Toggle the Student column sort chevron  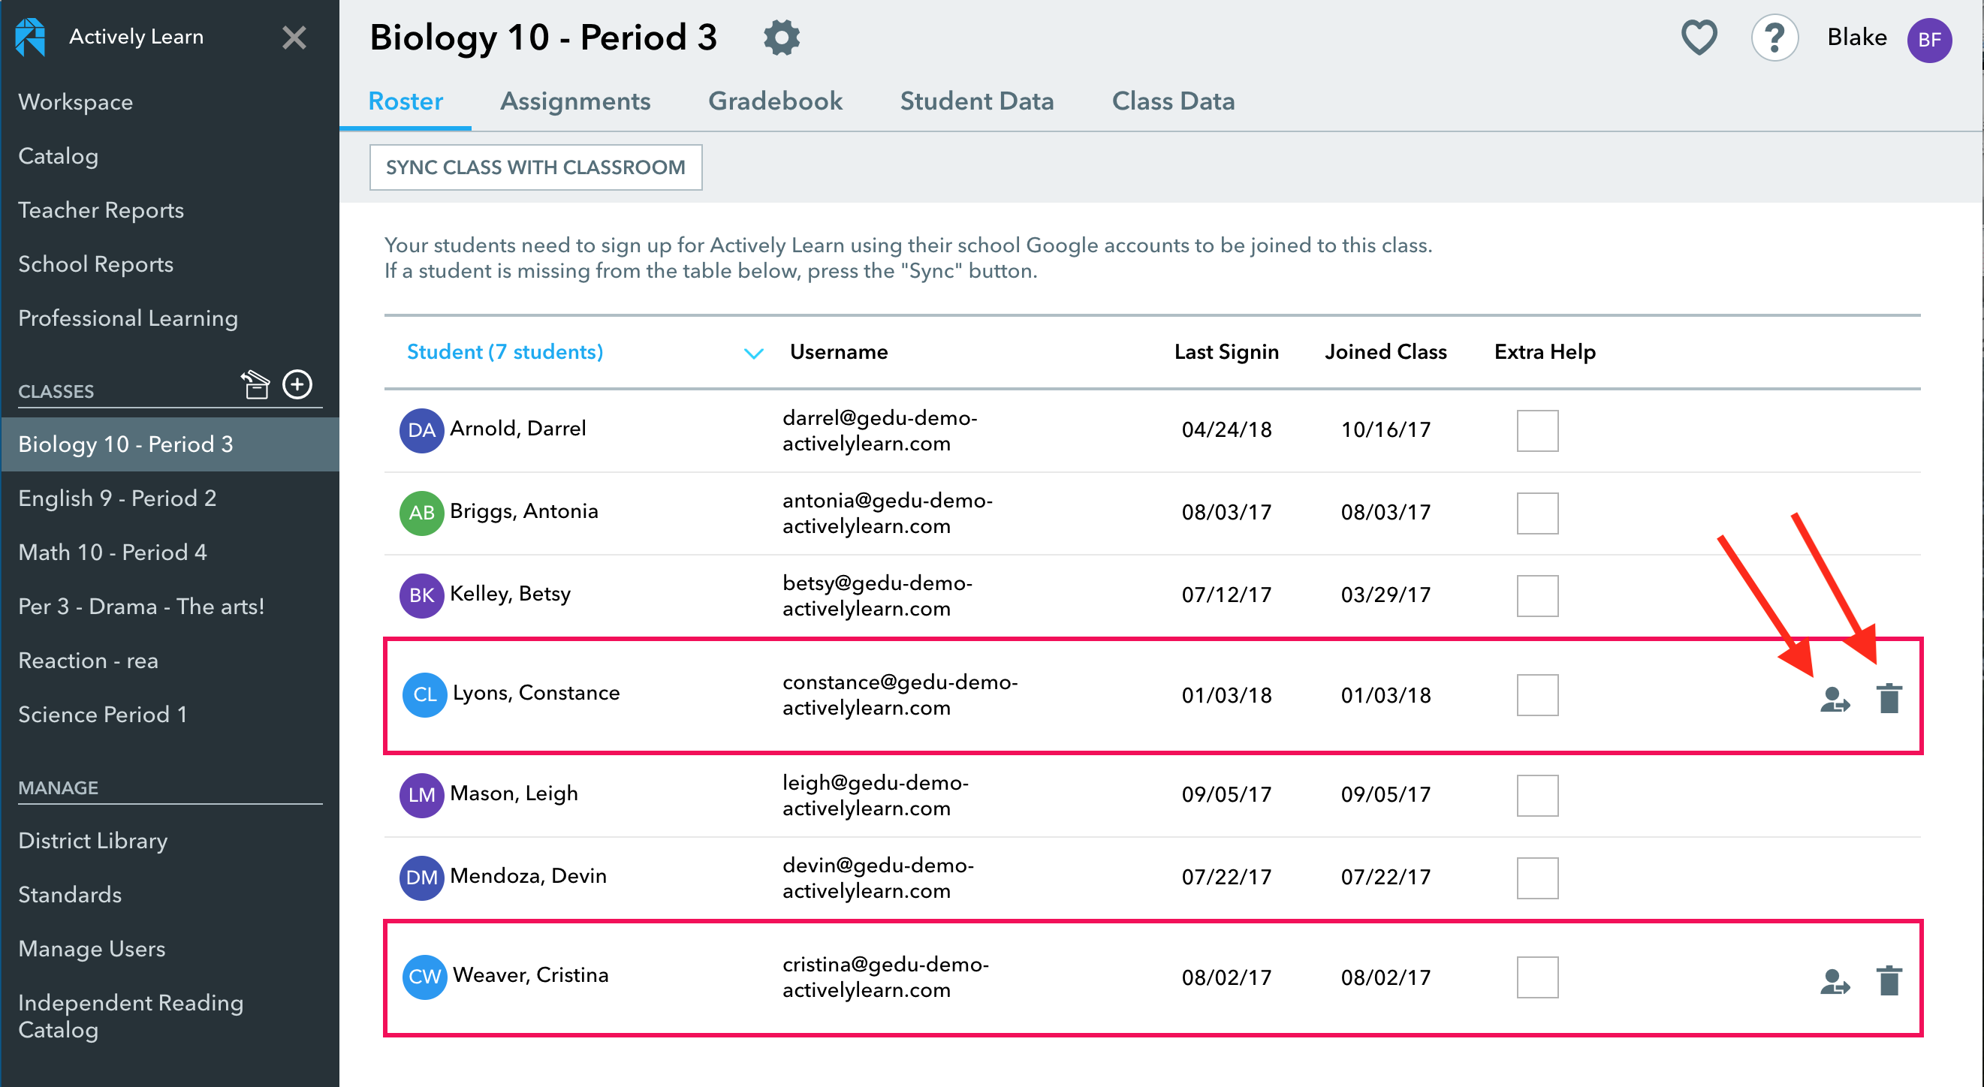(x=753, y=354)
